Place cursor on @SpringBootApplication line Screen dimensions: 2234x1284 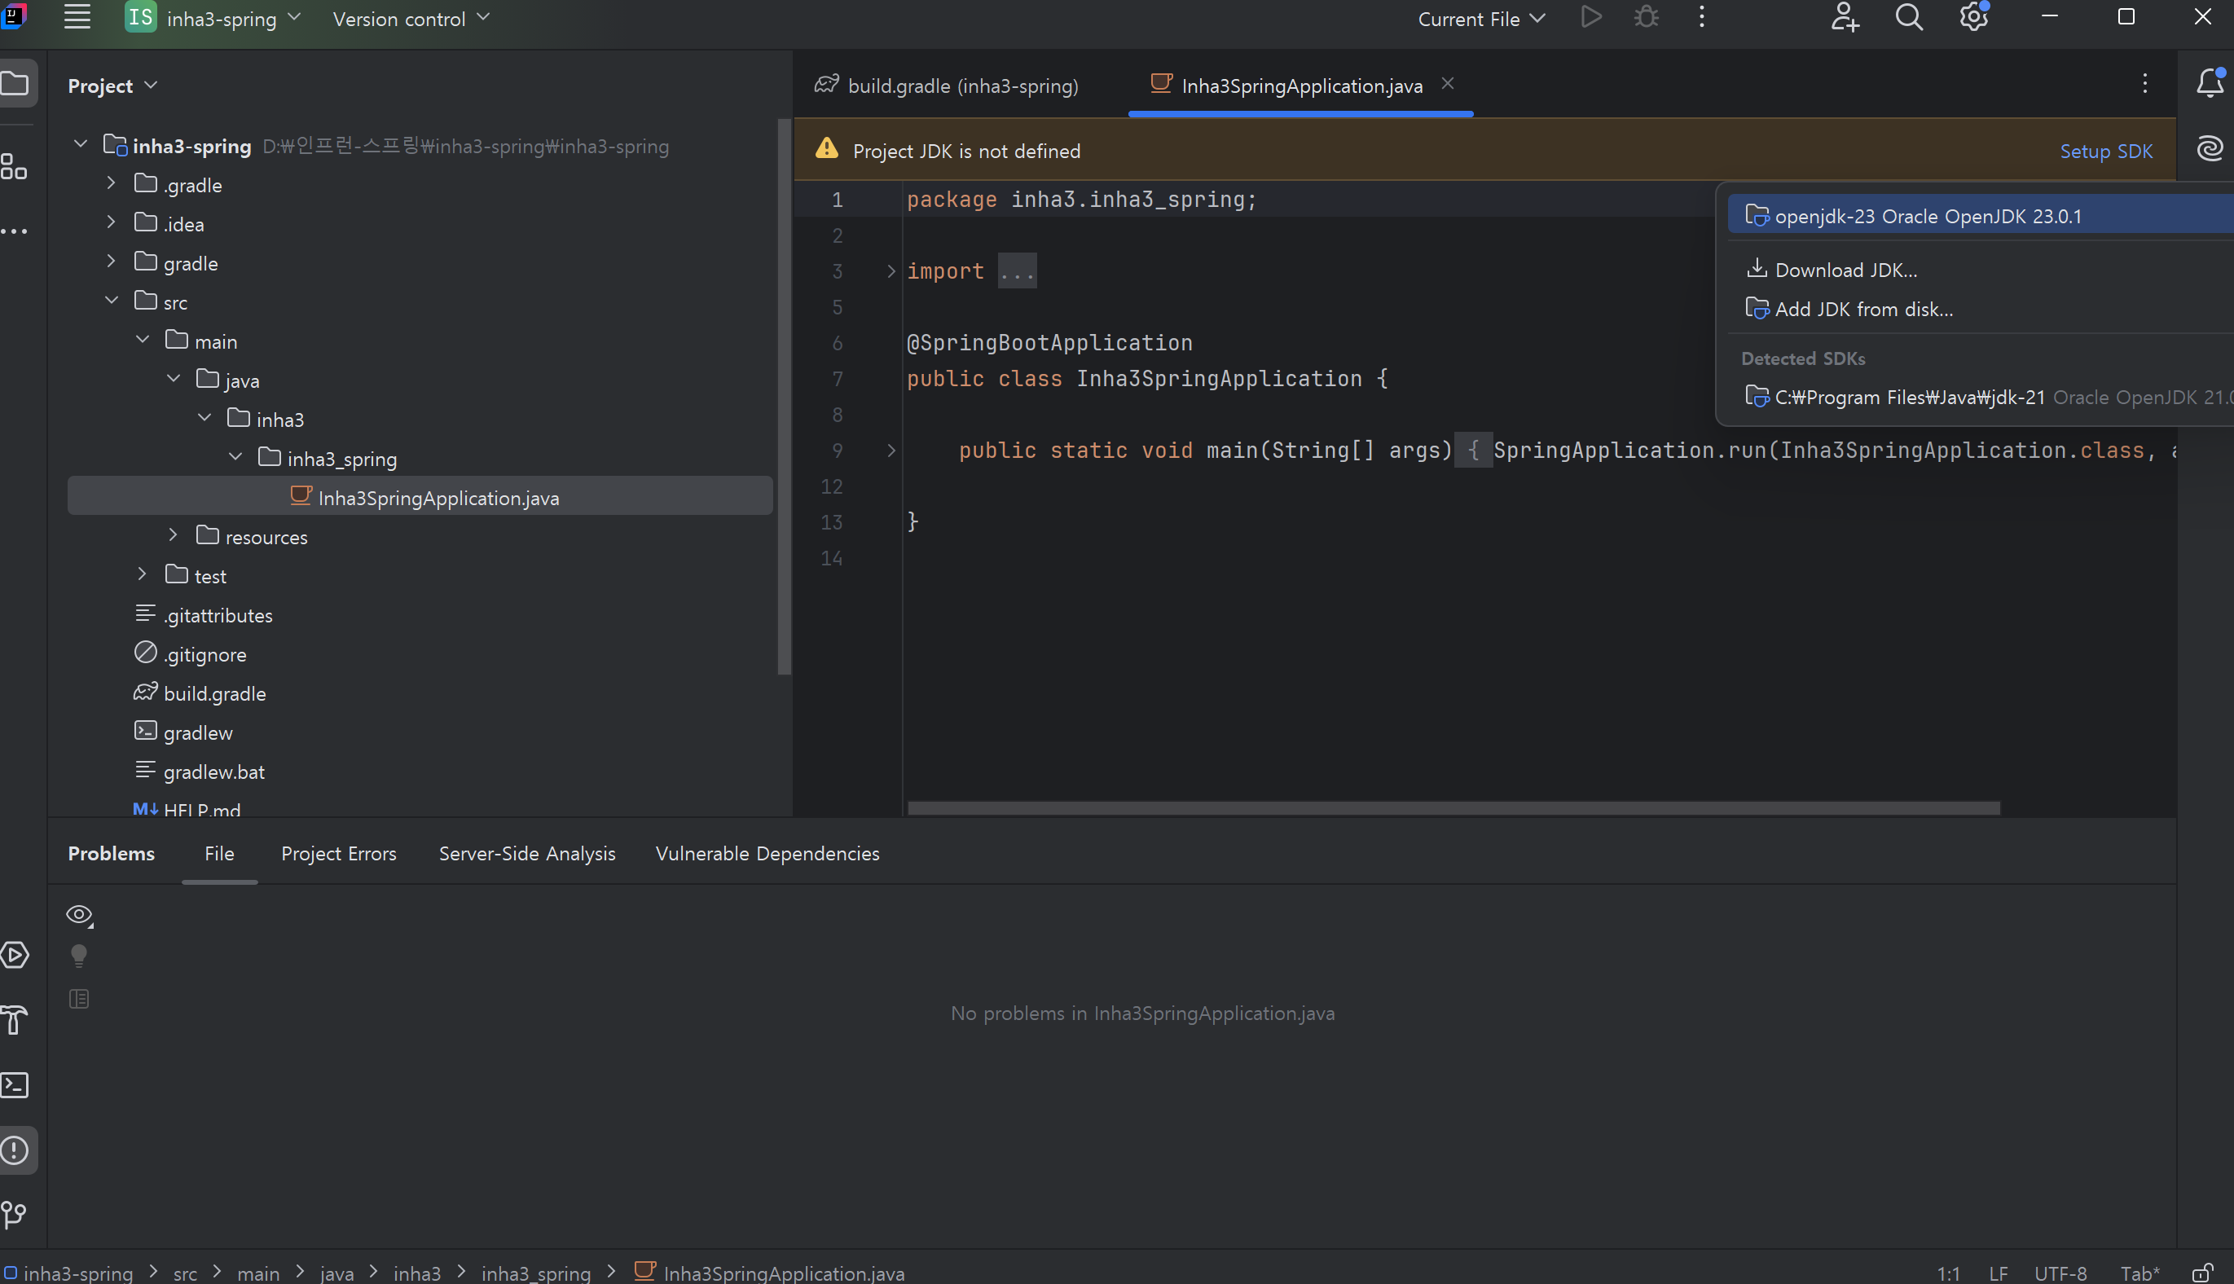(x=1049, y=342)
